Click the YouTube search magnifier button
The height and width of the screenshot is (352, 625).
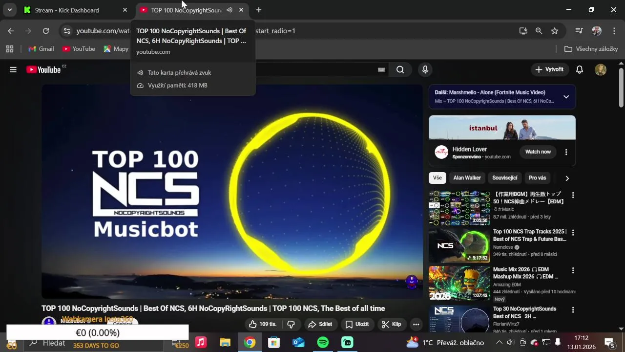coord(400,69)
